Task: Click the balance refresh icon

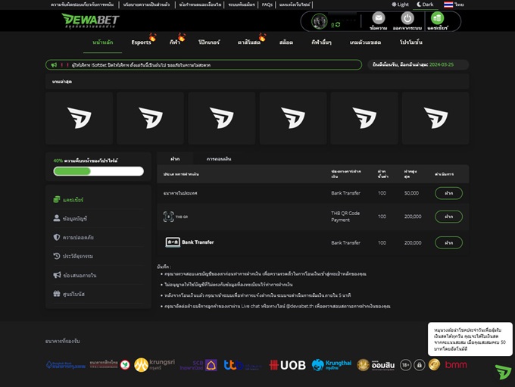Action: point(337,24)
